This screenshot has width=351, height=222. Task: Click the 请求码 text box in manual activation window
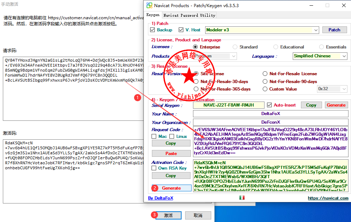coord(73,89)
